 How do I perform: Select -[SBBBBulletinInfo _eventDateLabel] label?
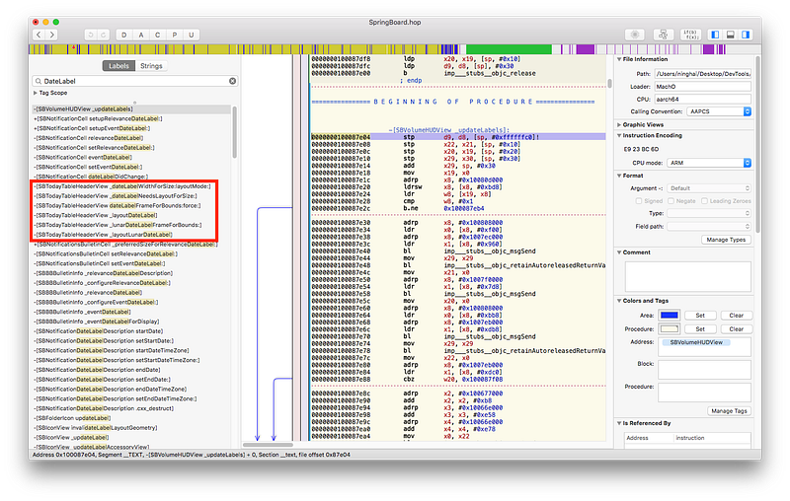pyautogui.click(x=82, y=312)
